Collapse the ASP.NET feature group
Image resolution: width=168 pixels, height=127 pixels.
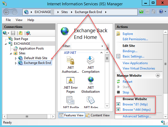(x=101, y=53)
